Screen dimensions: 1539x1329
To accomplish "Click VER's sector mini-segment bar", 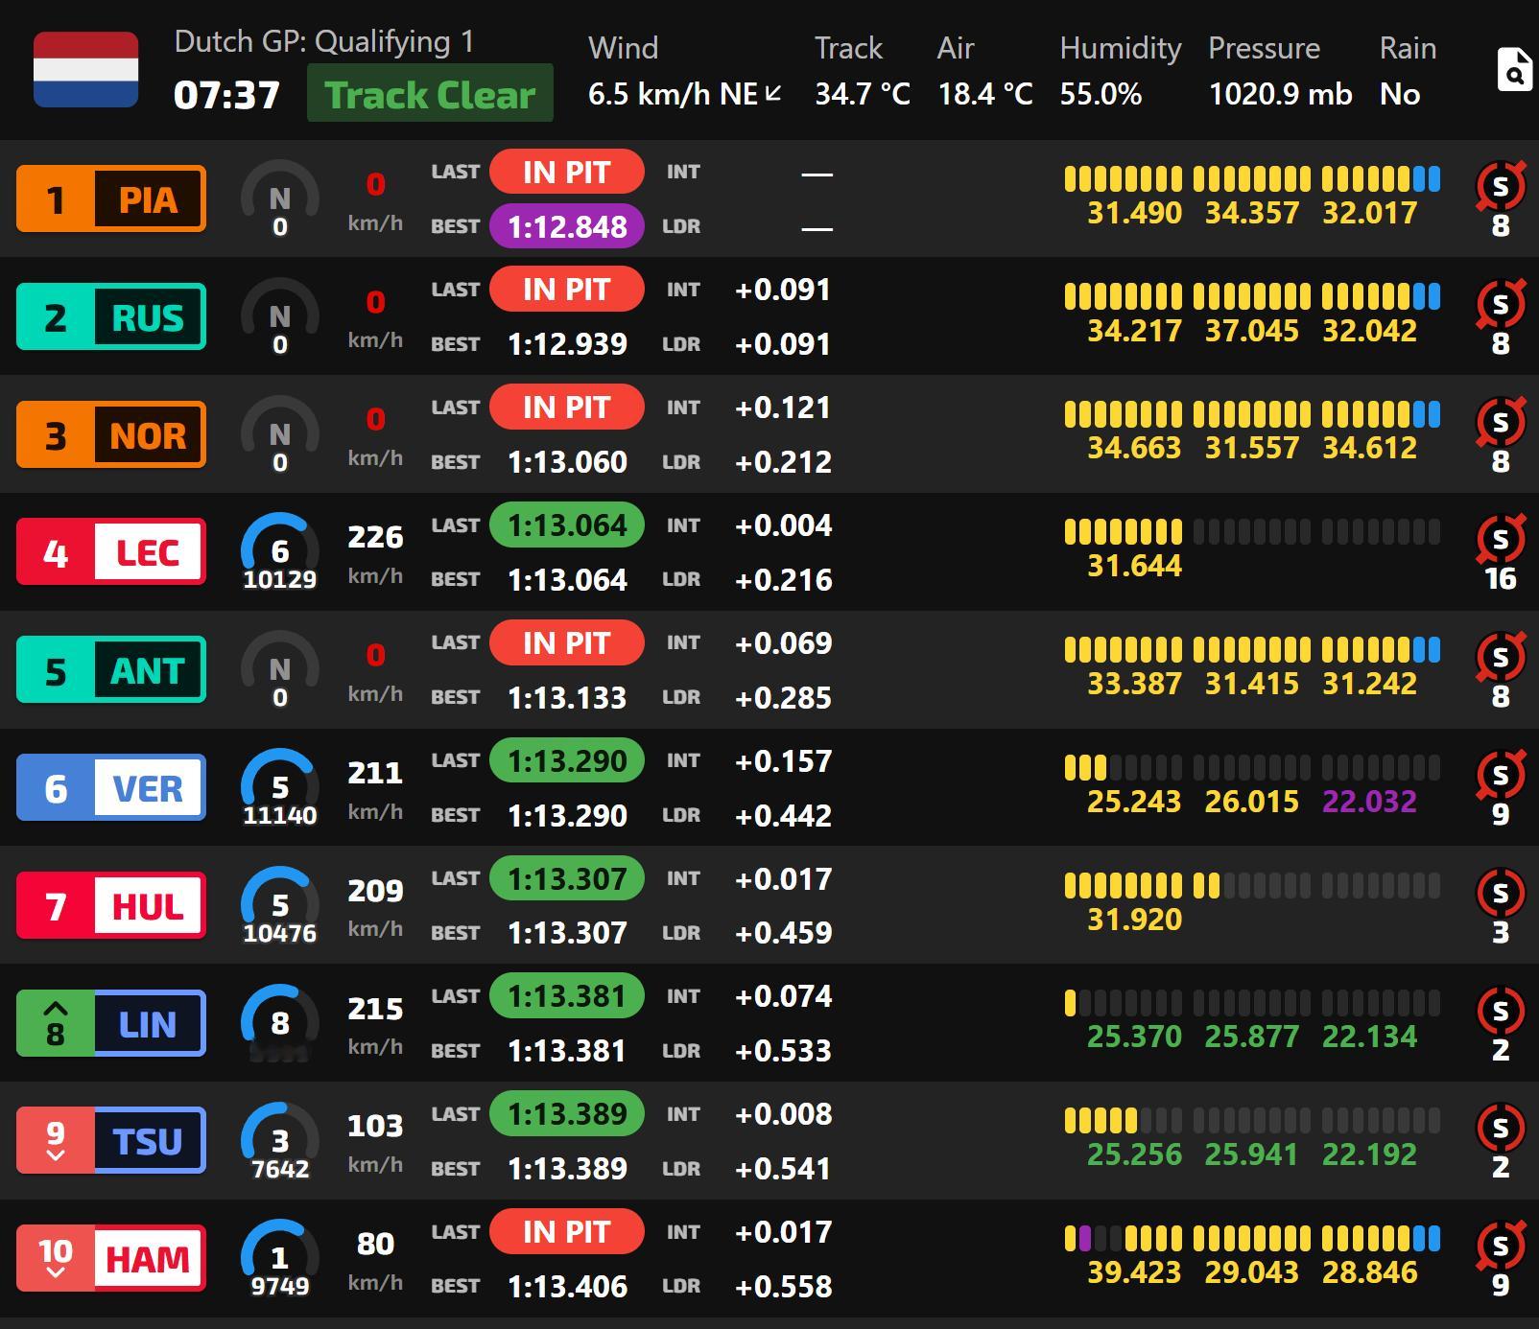I will click(x=1252, y=768).
